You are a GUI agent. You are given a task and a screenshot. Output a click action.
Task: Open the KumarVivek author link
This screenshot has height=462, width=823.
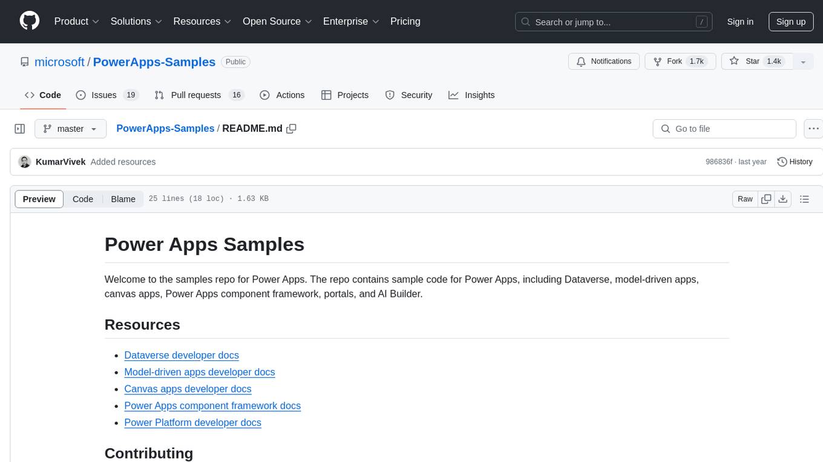click(x=61, y=161)
